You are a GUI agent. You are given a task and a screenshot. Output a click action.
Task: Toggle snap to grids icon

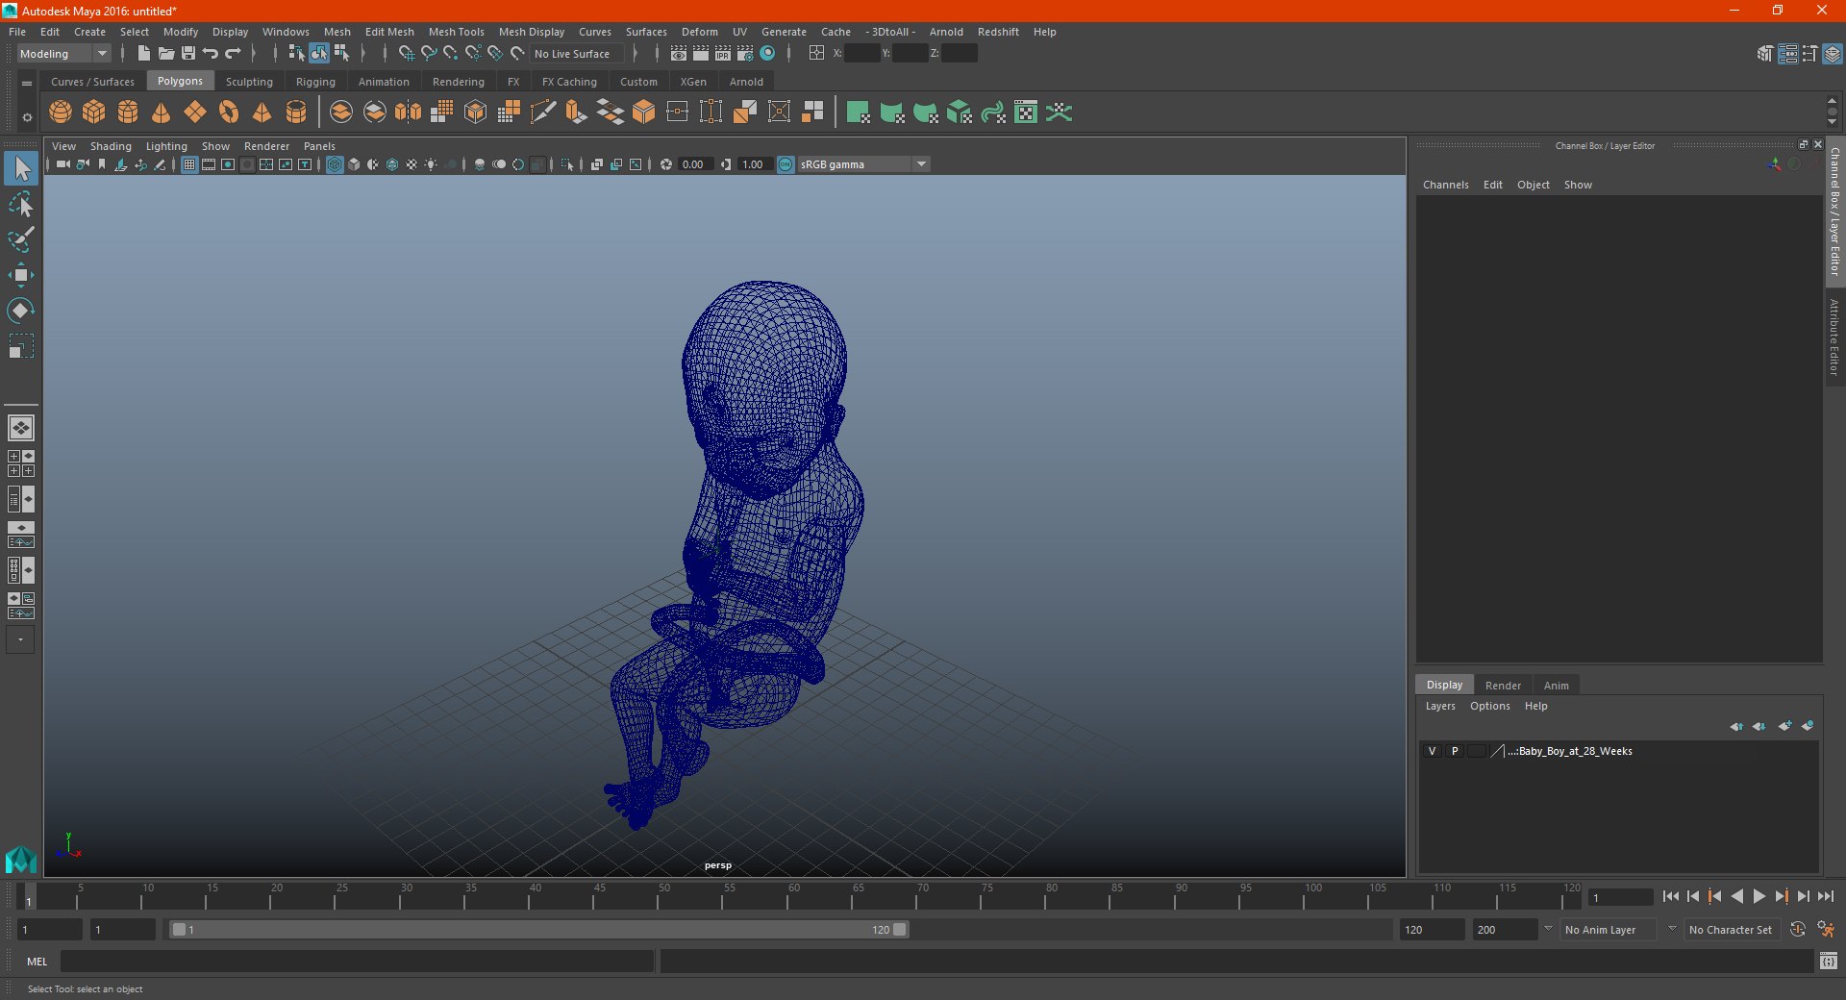[406, 54]
